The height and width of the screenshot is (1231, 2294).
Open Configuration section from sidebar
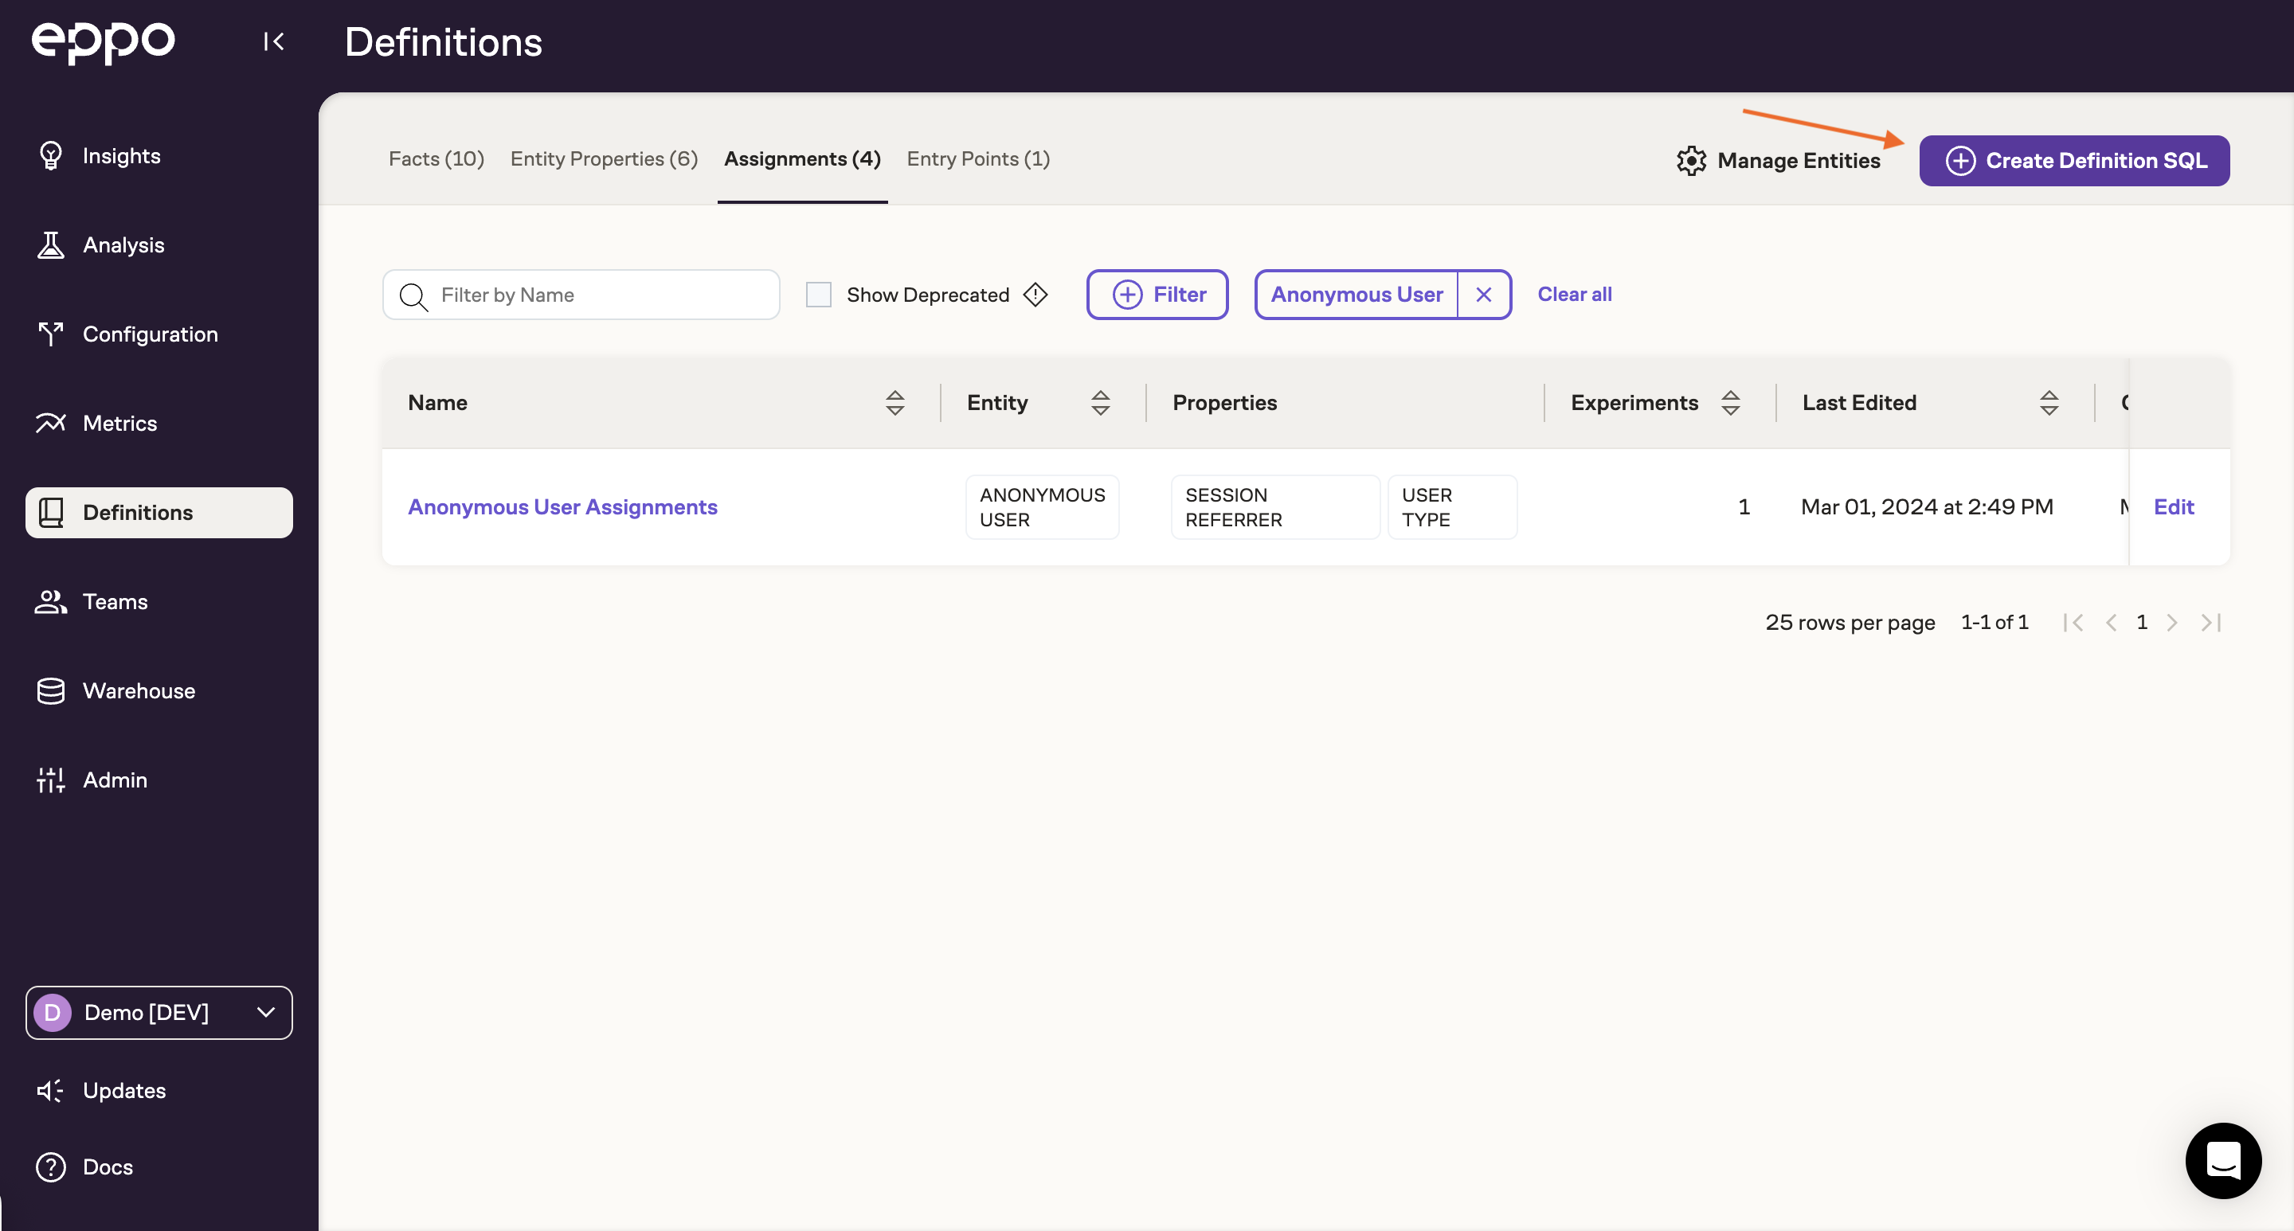(151, 334)
